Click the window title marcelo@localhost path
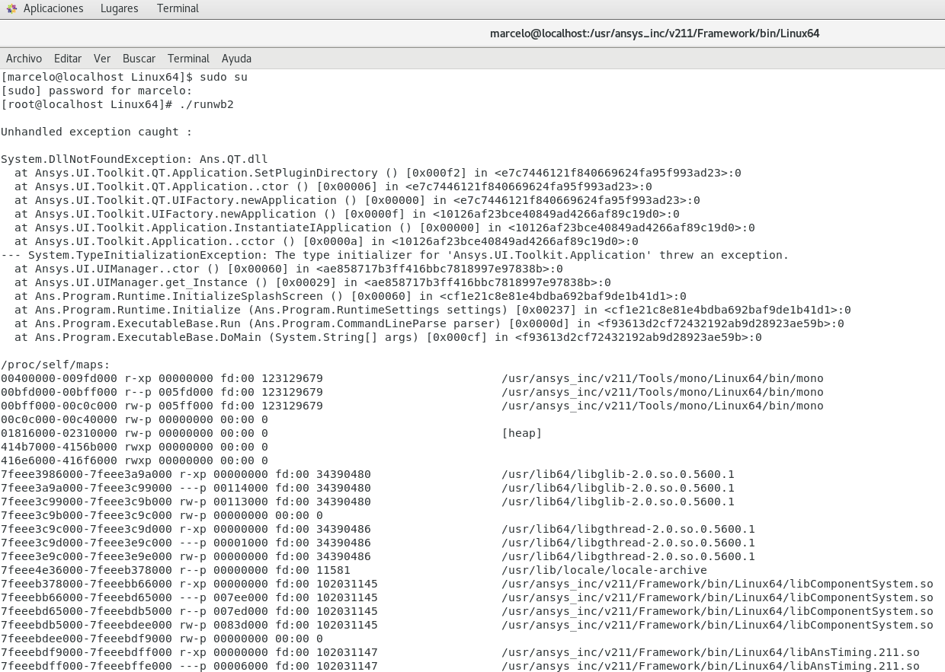Image resolution: width=945 pixels, height=672 pixels. (655, 33)
